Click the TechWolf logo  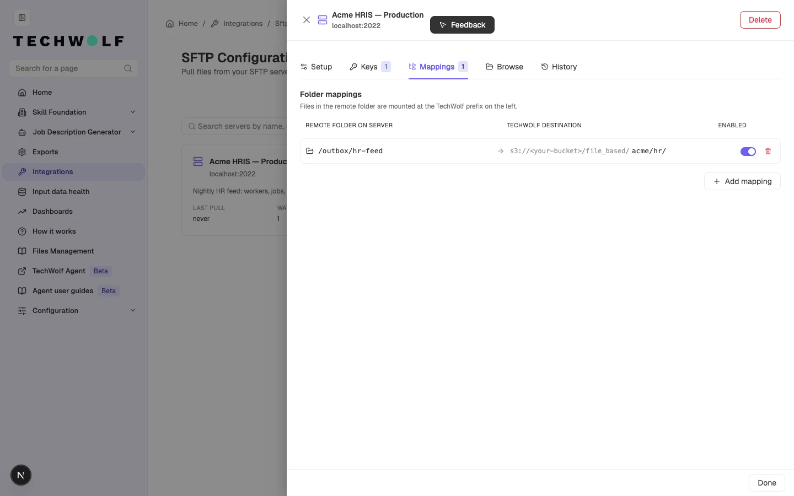click(x=68, y=41)
